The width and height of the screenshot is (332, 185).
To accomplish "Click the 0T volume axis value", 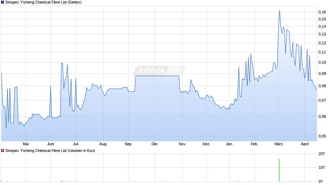I will (x=321, y=181).
